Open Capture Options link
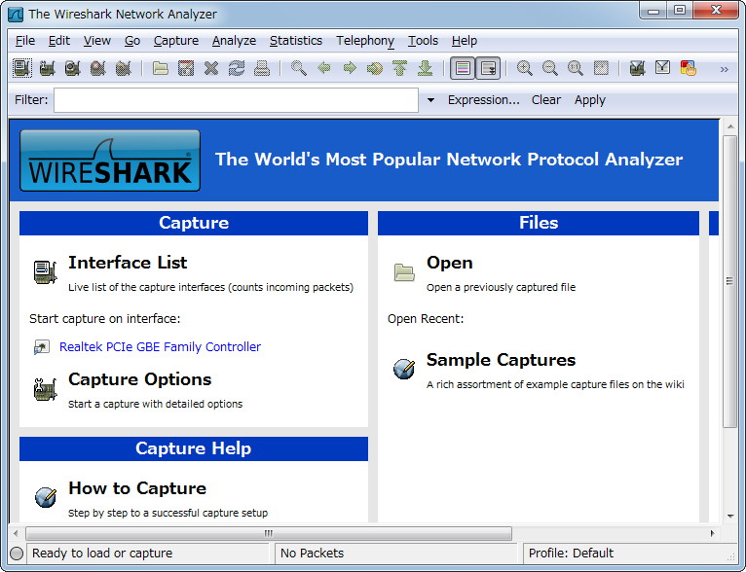This screenshot has width=746, height=572. [x=139, y=379]
